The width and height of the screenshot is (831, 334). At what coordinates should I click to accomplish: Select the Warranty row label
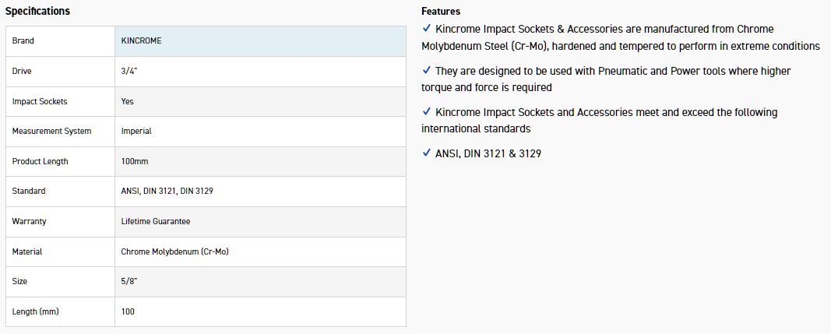pos(30,221)
